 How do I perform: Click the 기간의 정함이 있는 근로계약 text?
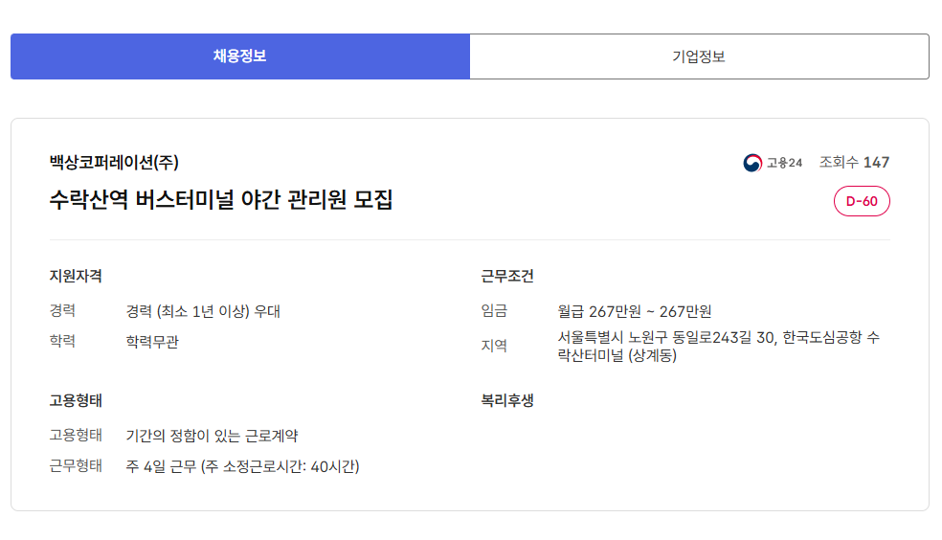212,436
